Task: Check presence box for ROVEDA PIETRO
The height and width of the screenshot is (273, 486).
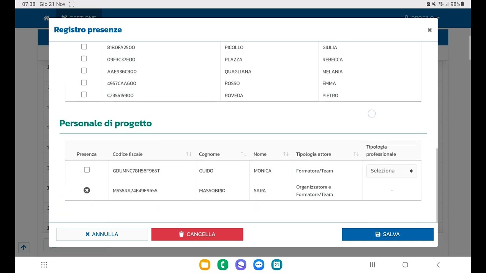Action: [84, 95]
